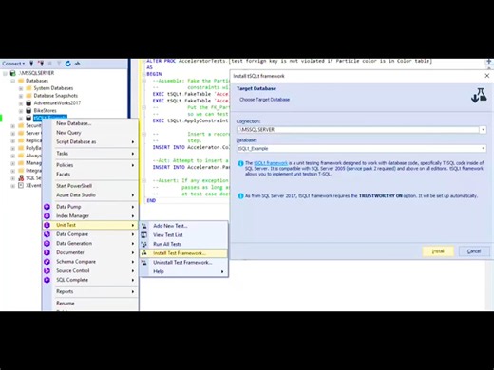This screenshot has height=370, width=494.
Task: Click the activity monitor icon in Object Explorer
Action: [x=77, y=64]
